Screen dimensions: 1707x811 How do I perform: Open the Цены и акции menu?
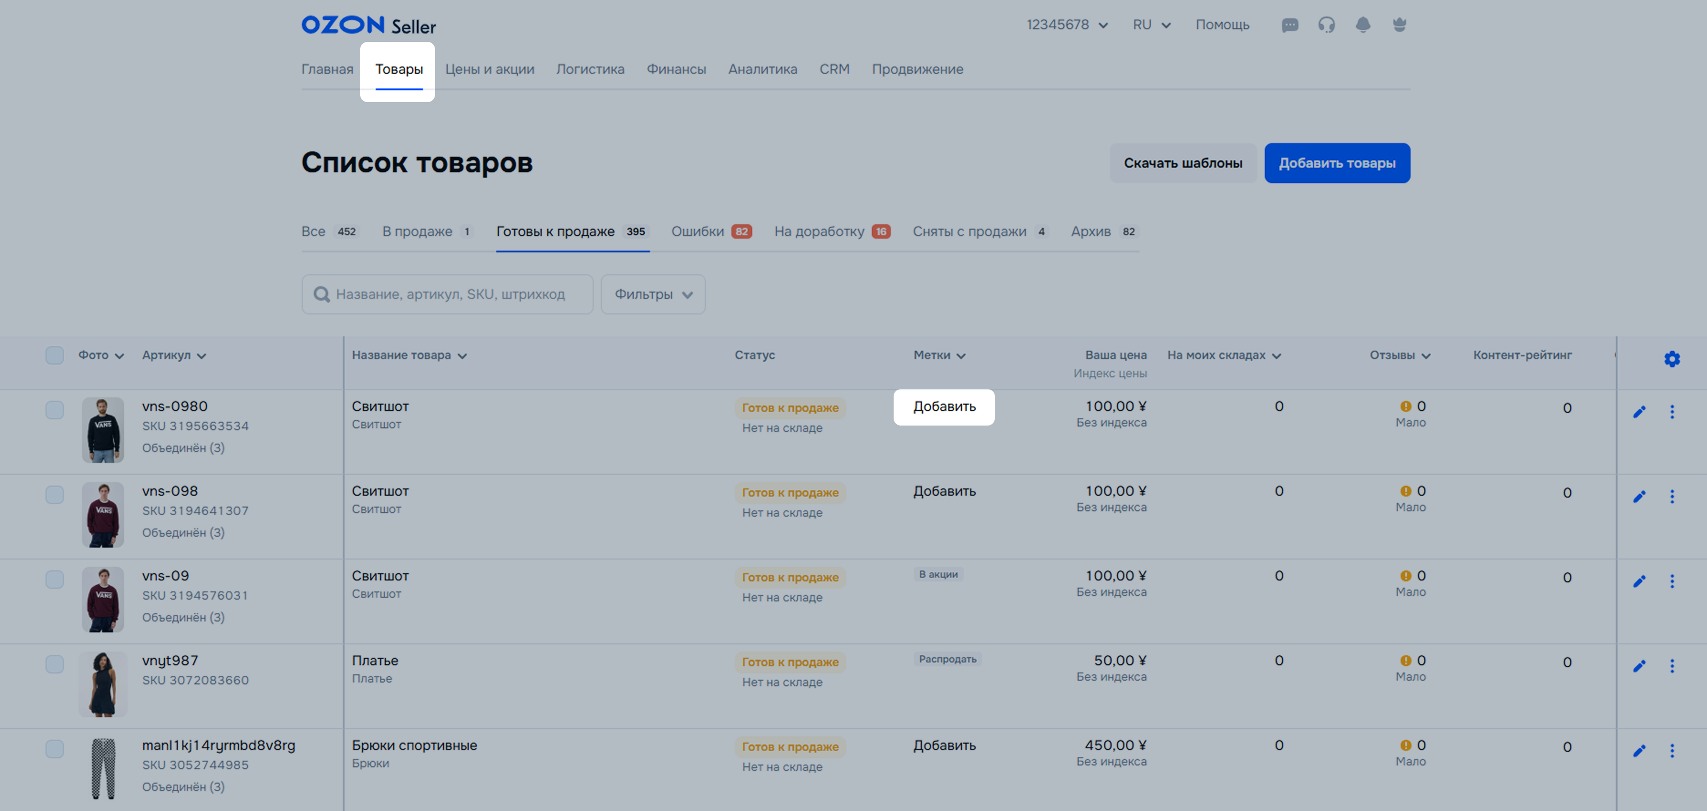489,70
